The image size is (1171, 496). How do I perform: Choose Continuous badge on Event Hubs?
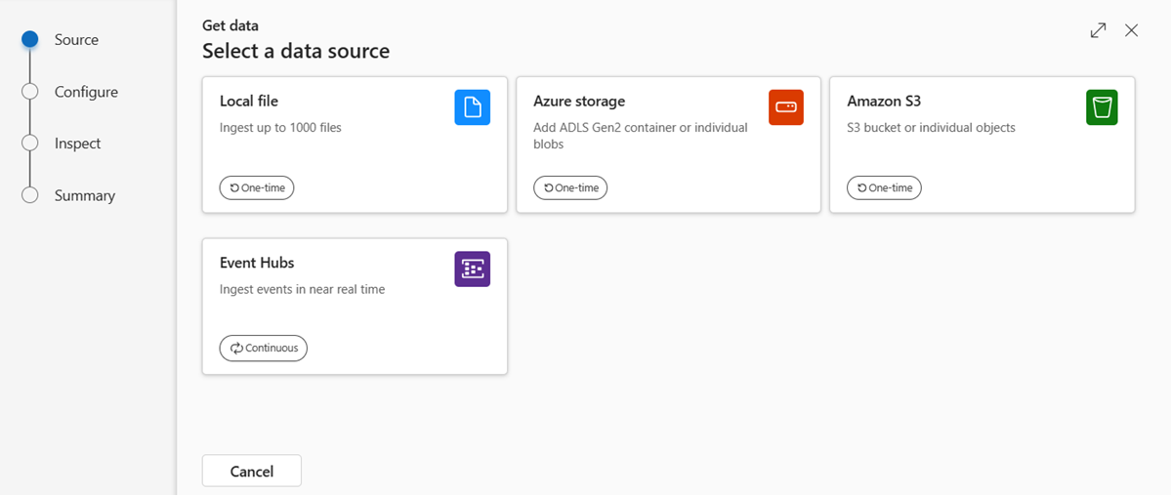264,349
